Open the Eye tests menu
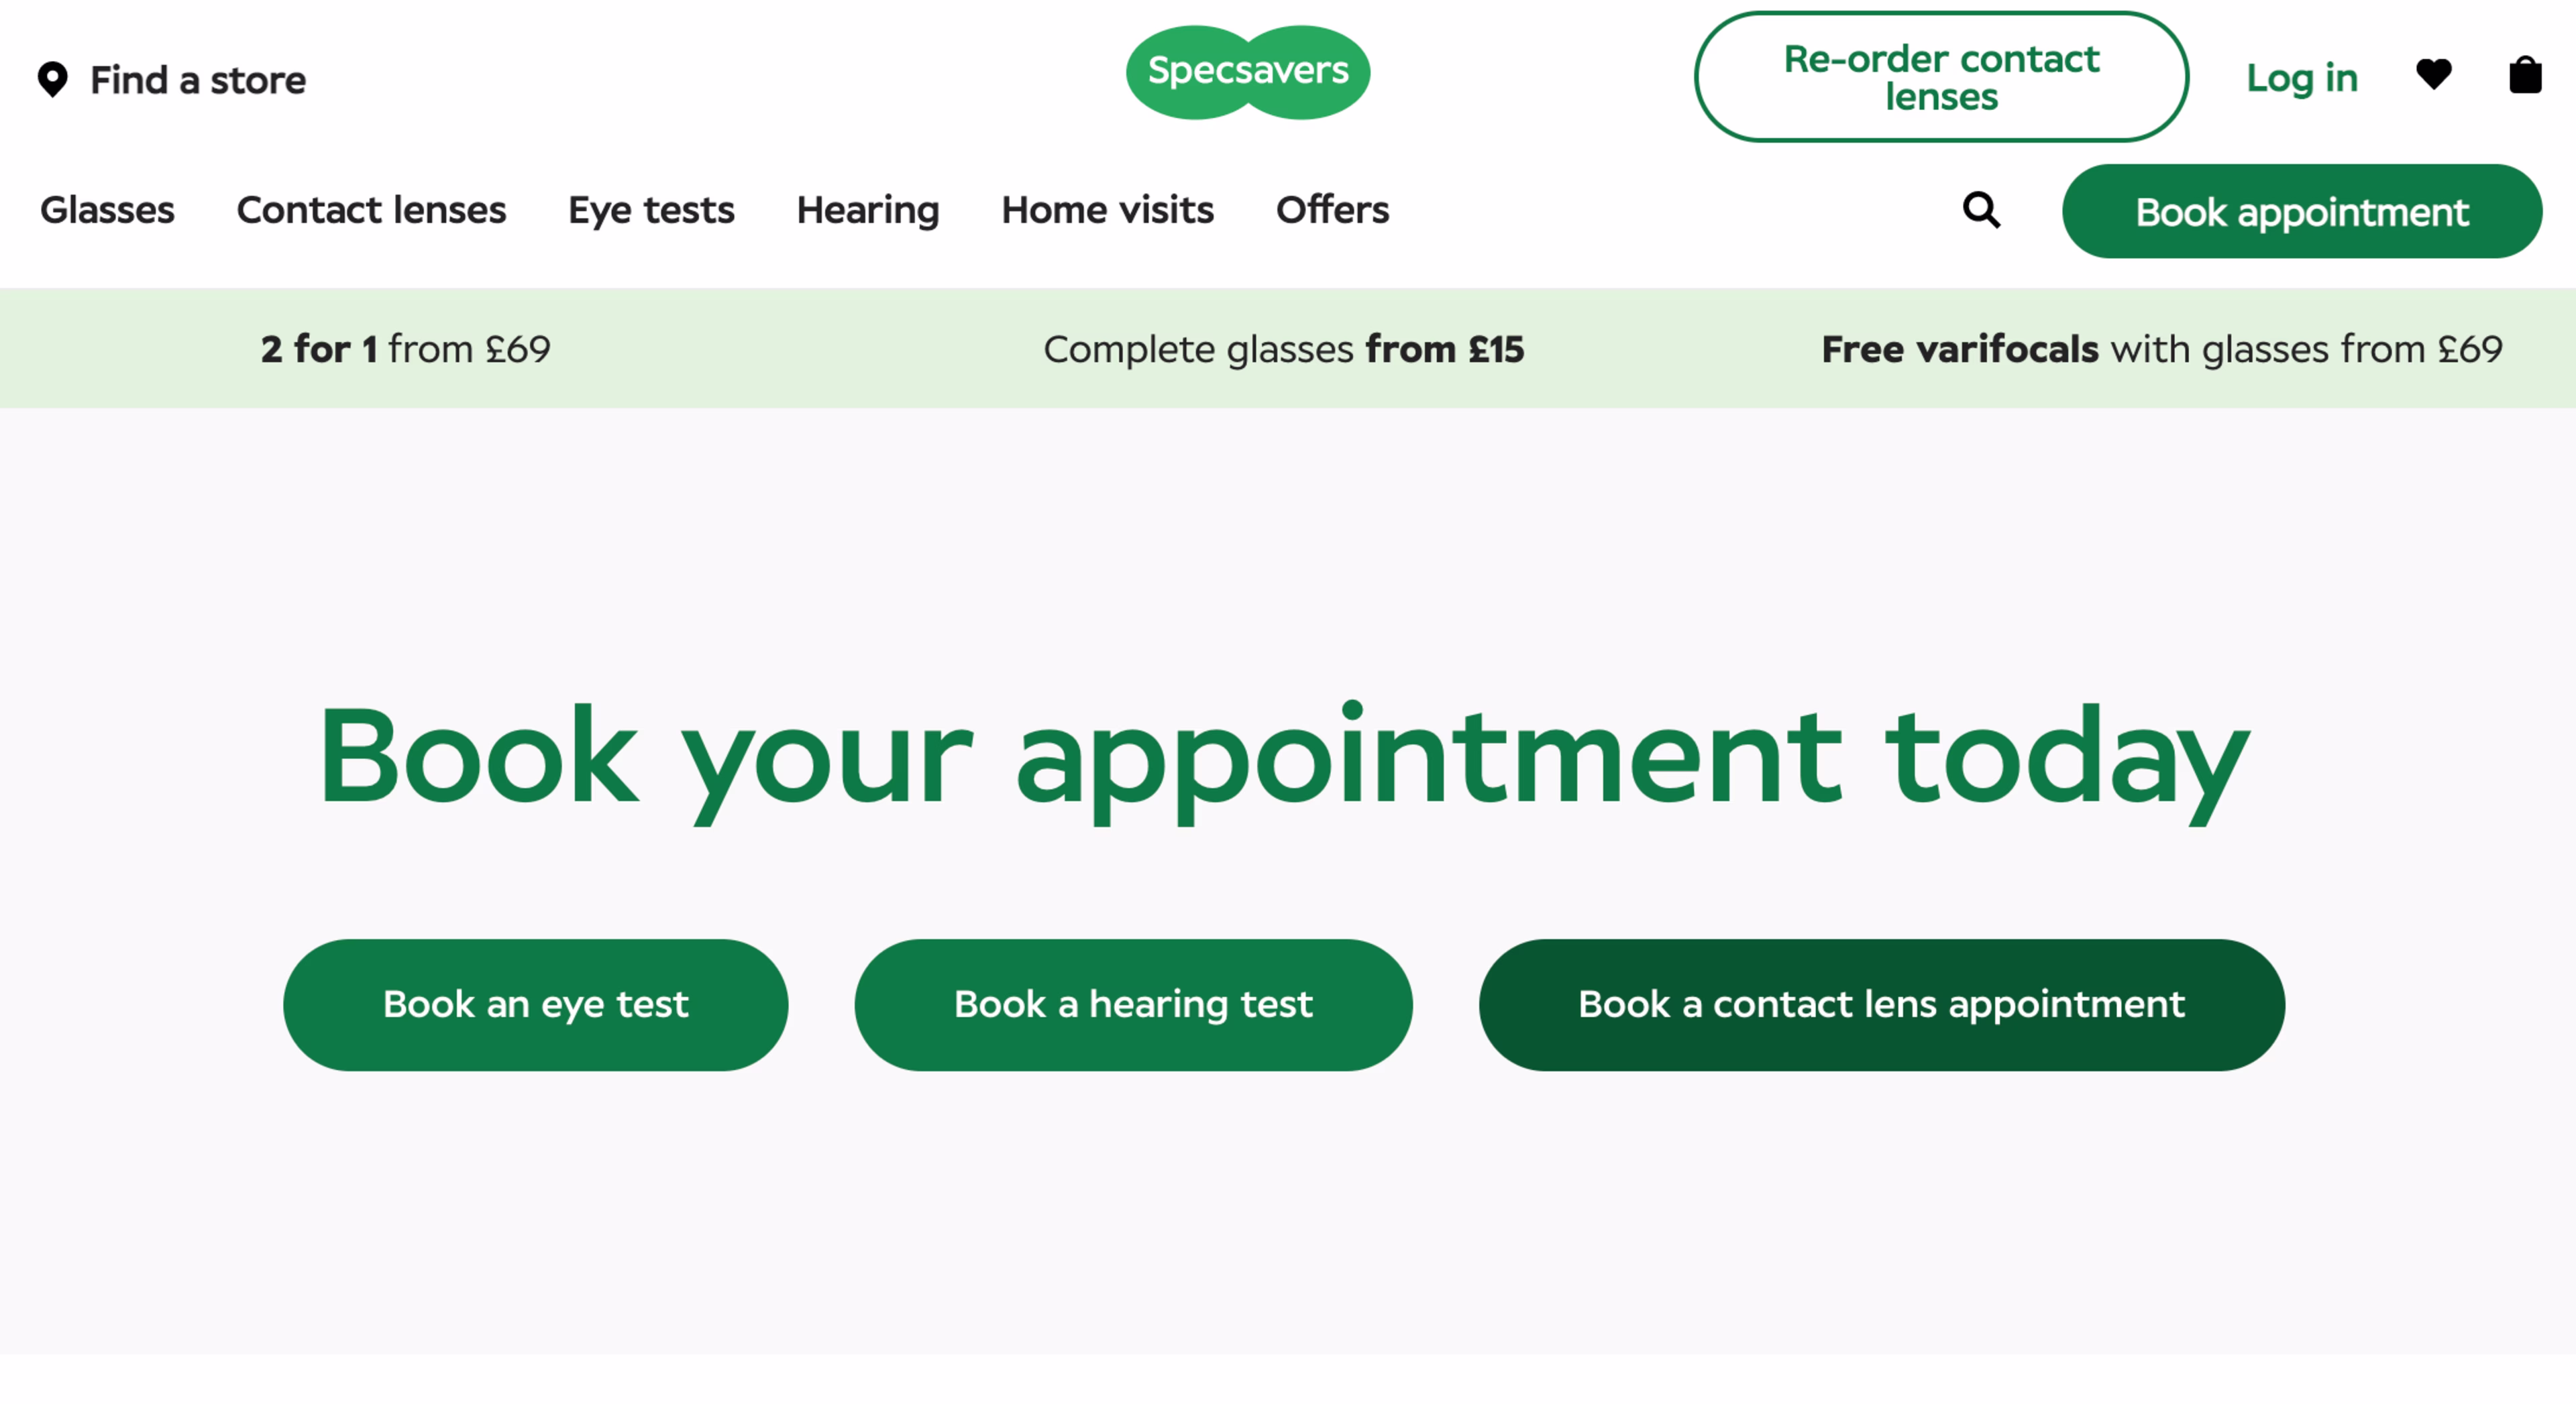Image resolution: width=2576 pixels, height=1404 pixels. [651, 210]
